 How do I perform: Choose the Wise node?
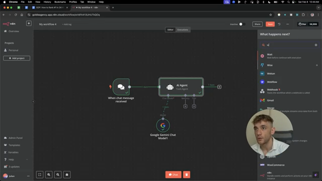[289, 65]
